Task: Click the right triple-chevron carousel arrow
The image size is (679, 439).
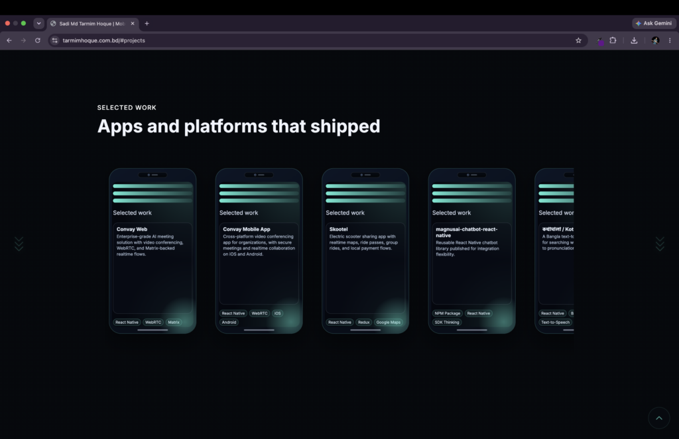Action: click(660, 244)
